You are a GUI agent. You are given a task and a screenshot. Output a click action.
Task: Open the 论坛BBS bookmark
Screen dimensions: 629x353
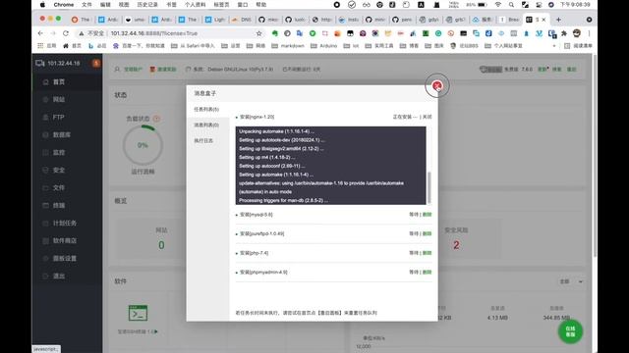pos(464,46)
